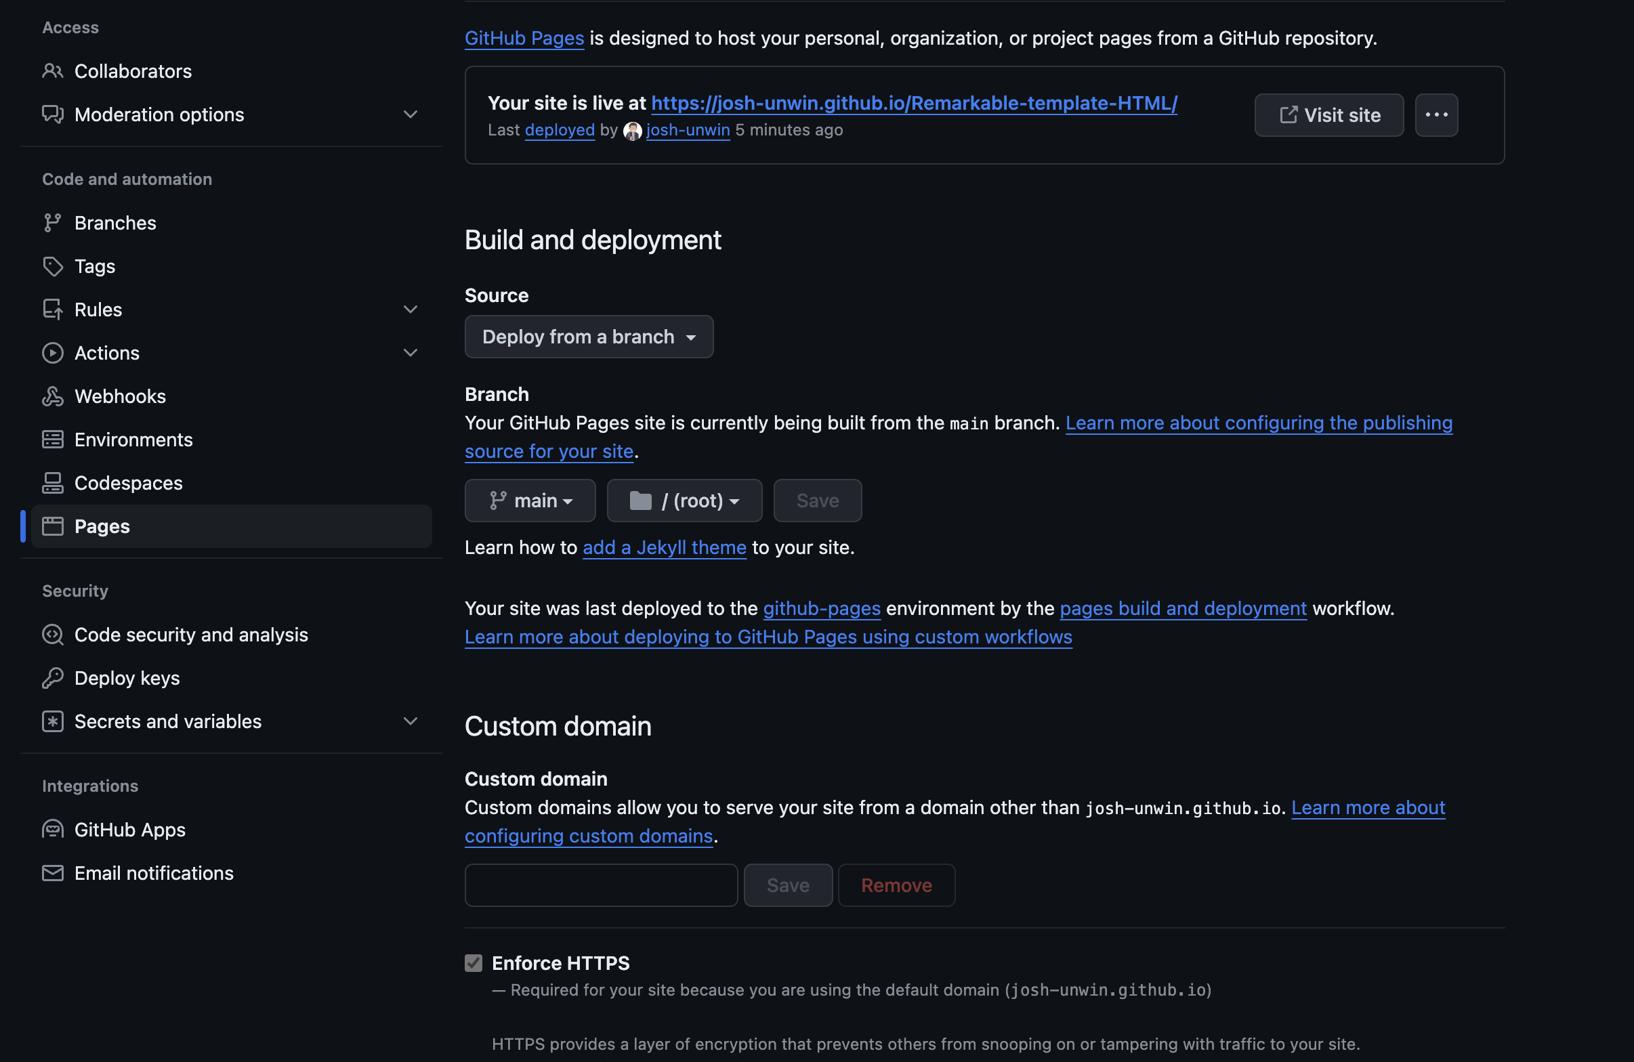
Task: Open the / (root) folder dropdown
Action: point(684,501)
